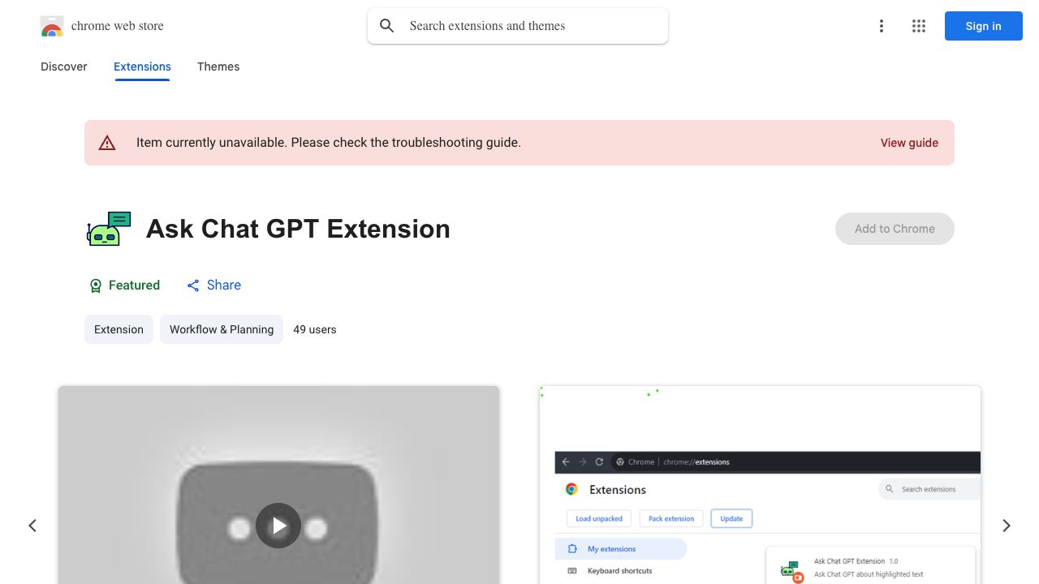Screen dimensions: 1039x584
Task: Click the Ask Chat GPT robot icon
Action: click(x=109, y=229)
